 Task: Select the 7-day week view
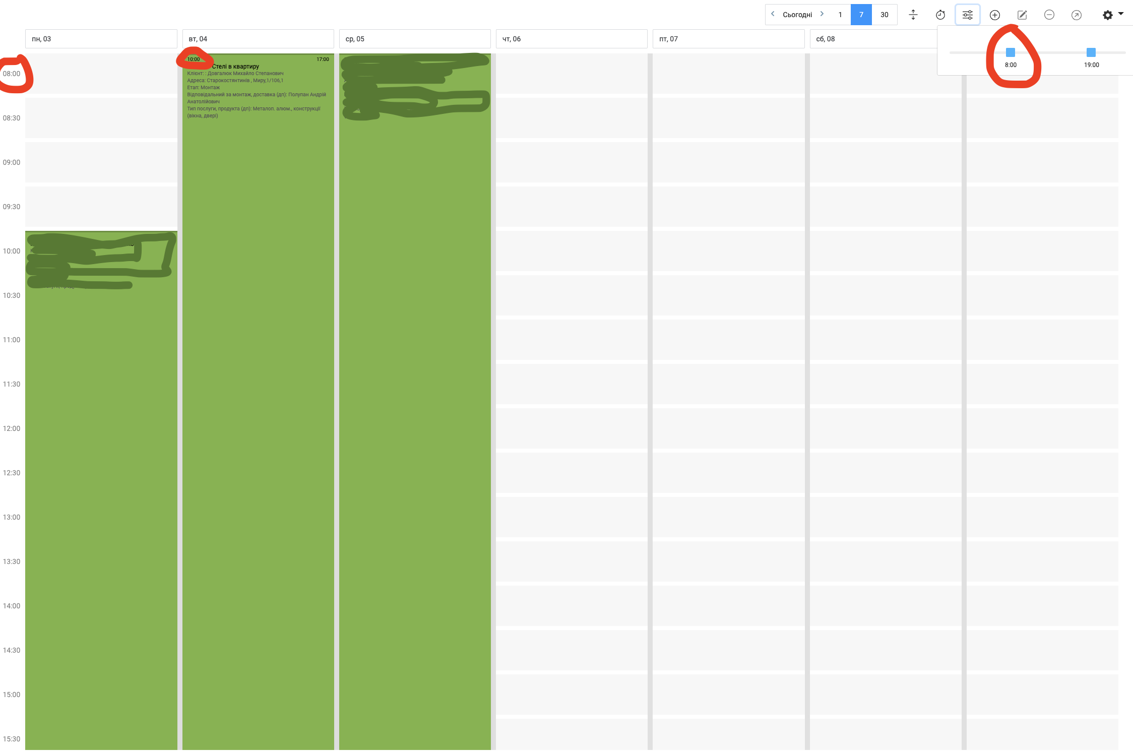point(861,15)
